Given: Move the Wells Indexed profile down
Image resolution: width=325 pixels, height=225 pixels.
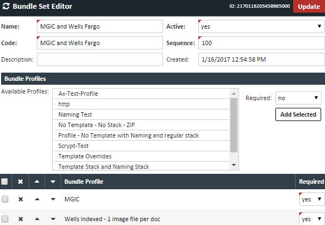Looking at the screenshot, I should pos(53,219).
